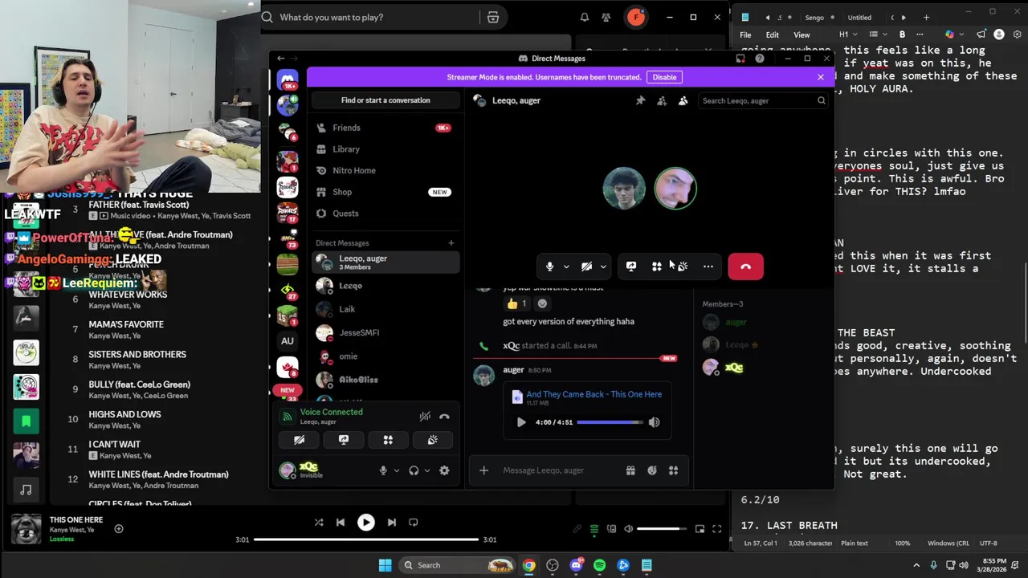
Task: Open the JesseSMFI direct message
Action: click(385, 332)
